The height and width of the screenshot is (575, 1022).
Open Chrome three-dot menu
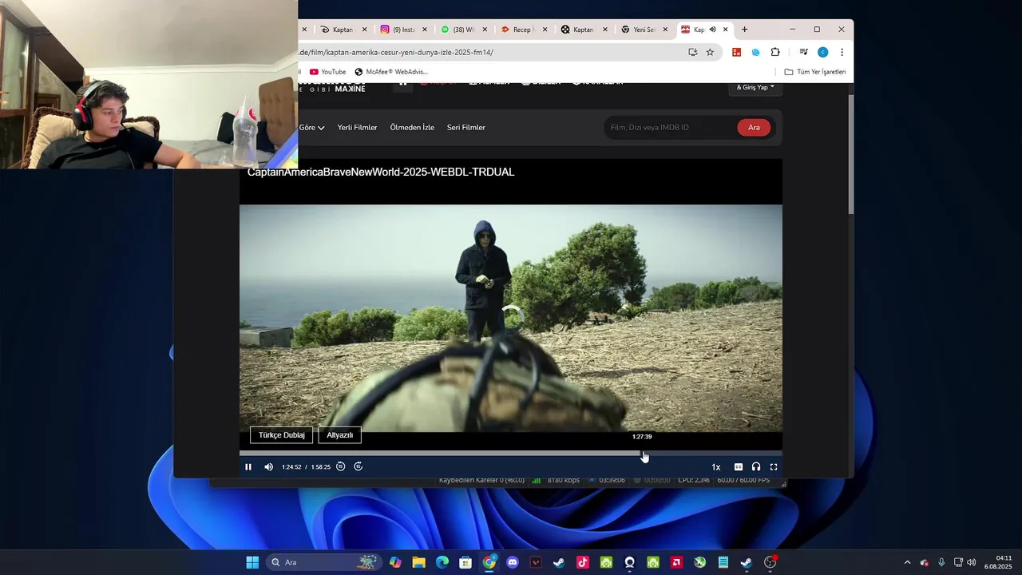coord(842,52)
